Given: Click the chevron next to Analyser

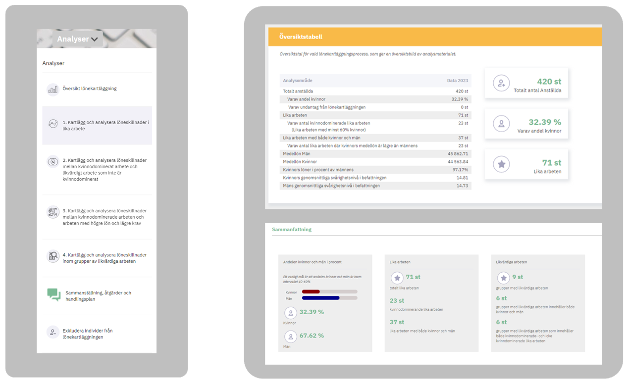Looking at the screenshot, I should 95,40.
